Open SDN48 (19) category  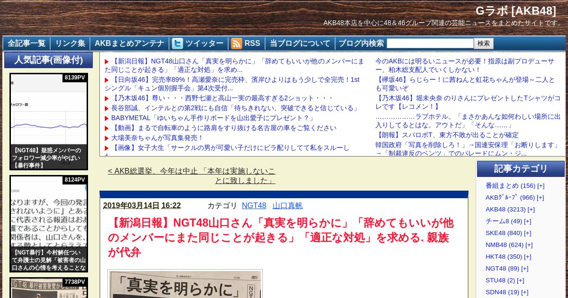pyautogui.click(x=502, y=292)
